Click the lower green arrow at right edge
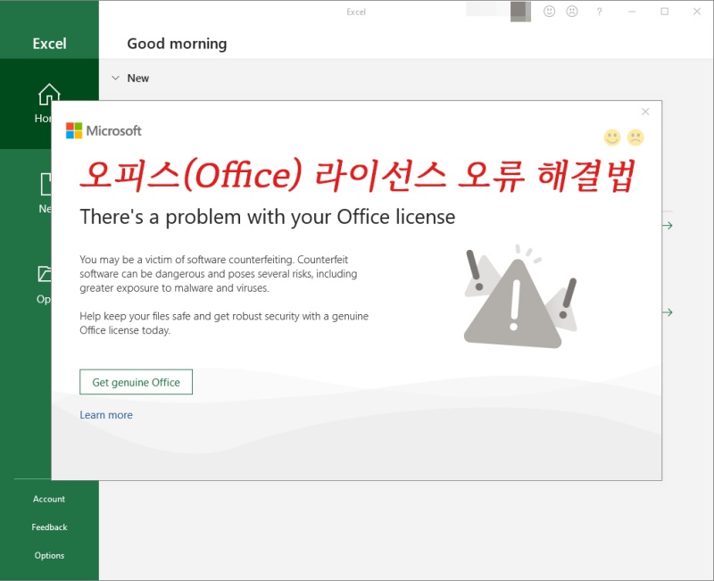 click(668, 312)
